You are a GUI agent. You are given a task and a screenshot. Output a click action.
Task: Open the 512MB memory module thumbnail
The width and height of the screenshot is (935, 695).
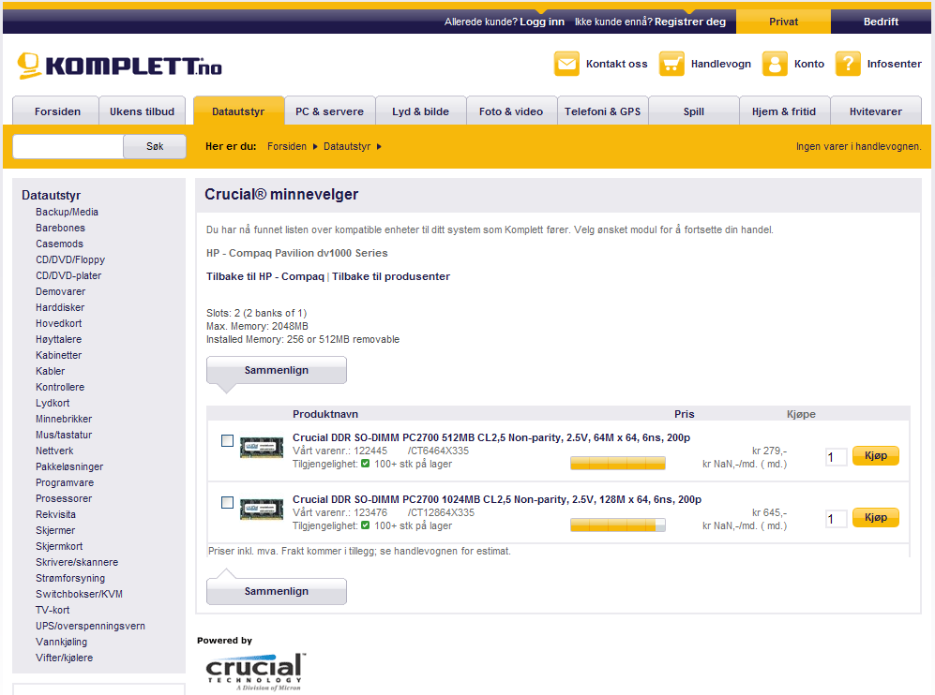pos(262,447)
